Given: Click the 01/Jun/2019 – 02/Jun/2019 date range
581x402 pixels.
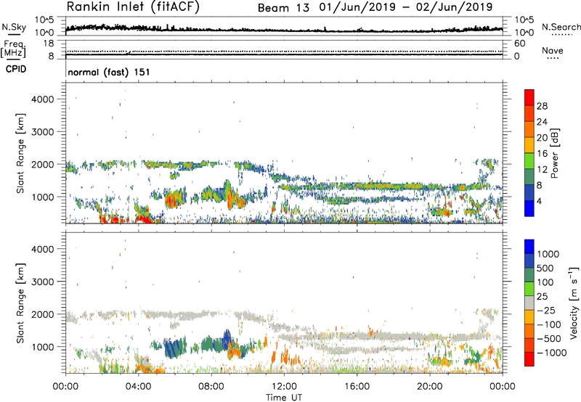Looking at the screenshot, I should tap(406, 7).
